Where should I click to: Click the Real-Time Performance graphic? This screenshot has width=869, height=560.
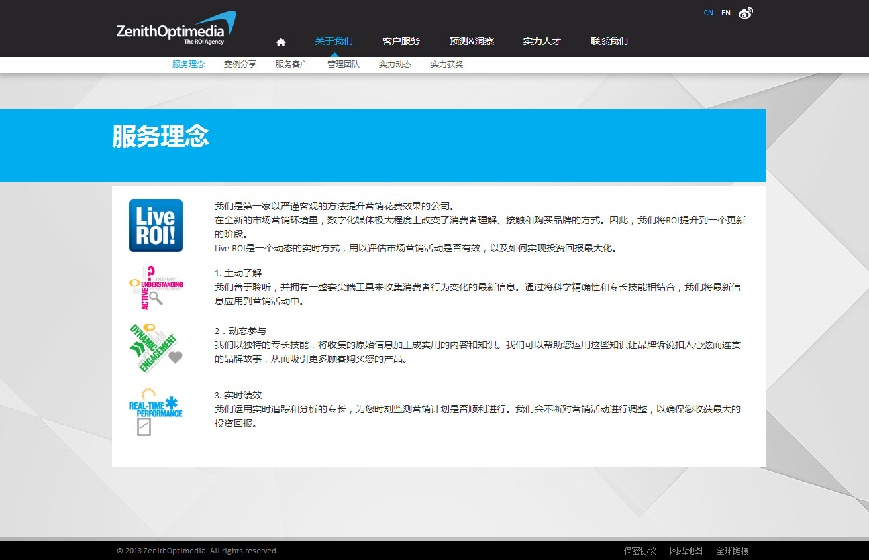(156, 410)
